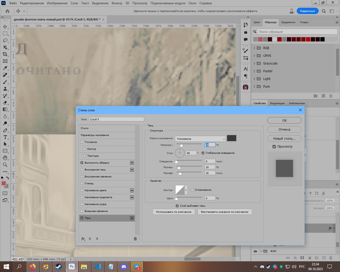Add another Stroke effect with plus icon

(132, 163)
